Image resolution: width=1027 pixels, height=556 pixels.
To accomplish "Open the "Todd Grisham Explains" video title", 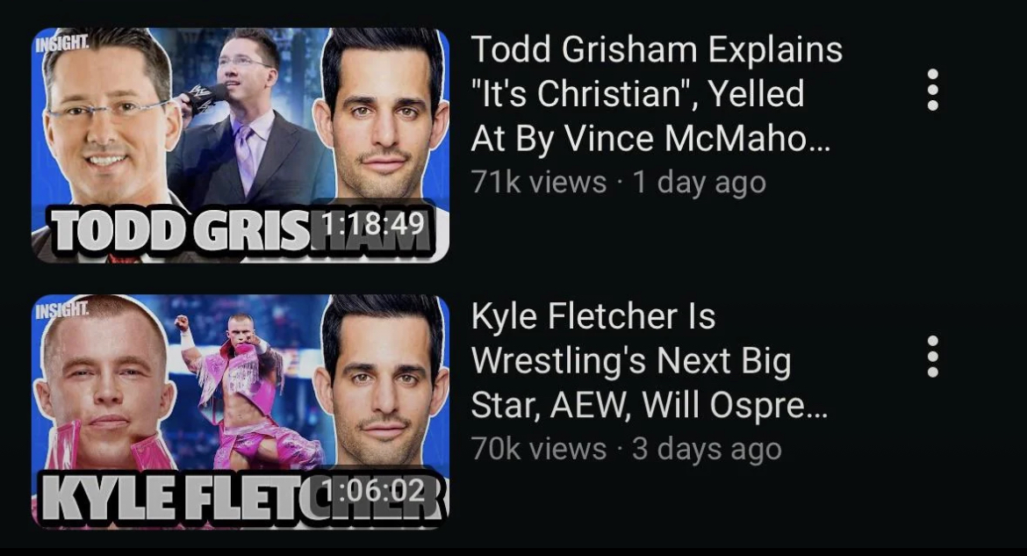I will [657, 94].
